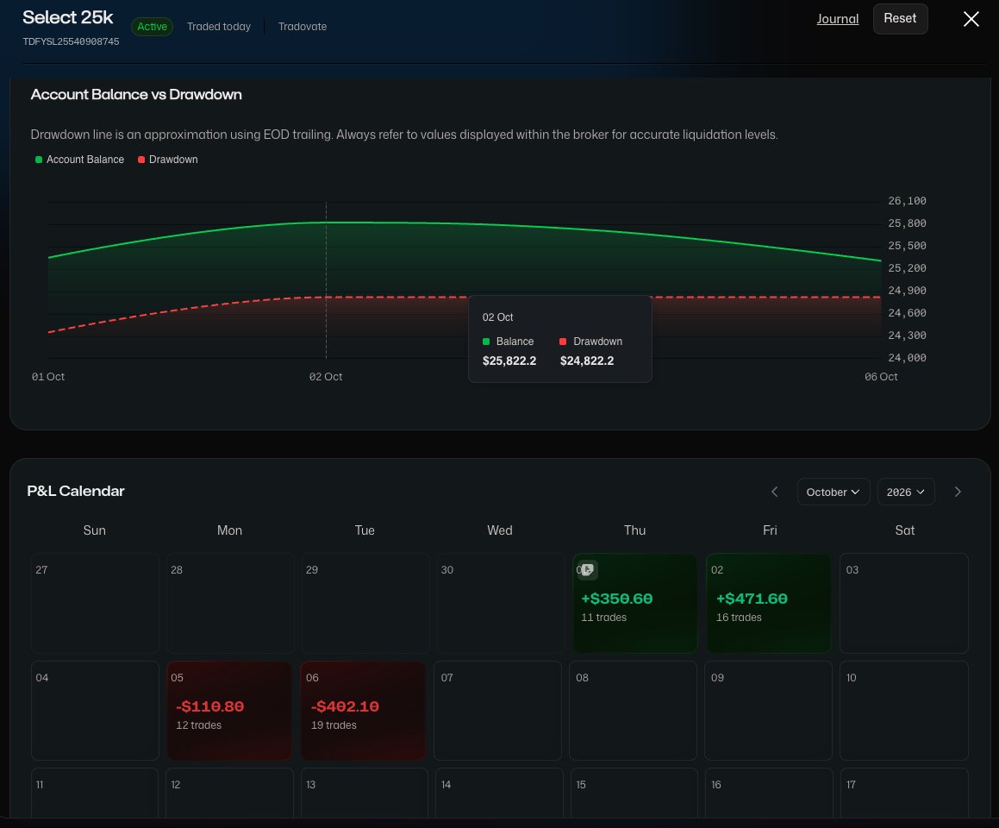Open the October 02 +$471.60 day cell
Screen dimensions: 999x828
(x=768, y=603)
